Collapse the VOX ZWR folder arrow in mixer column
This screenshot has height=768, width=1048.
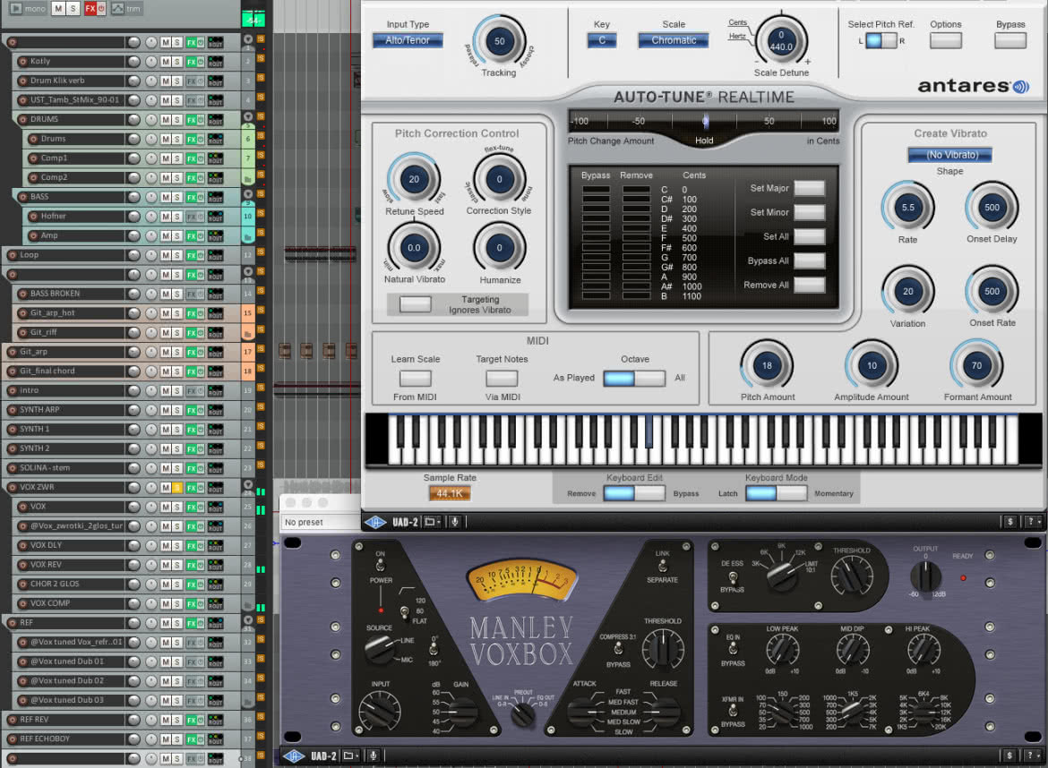(248, 485)
